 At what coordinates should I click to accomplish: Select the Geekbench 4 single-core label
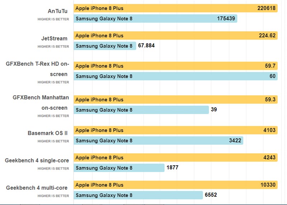point(37,161)
